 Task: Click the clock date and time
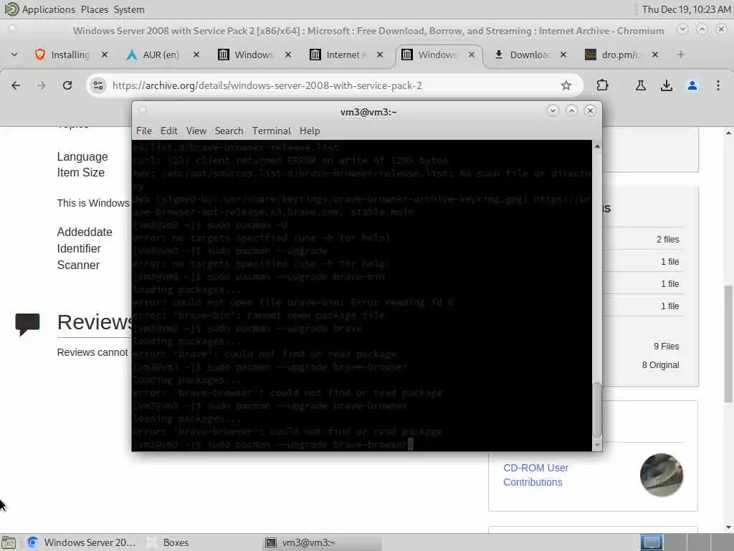686,9
